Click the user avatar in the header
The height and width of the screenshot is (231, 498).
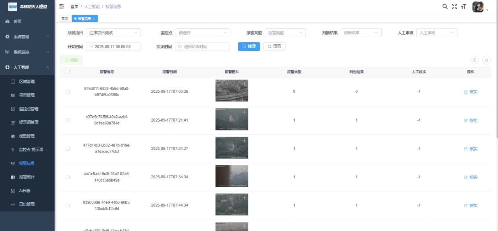(x=478, y=7)
